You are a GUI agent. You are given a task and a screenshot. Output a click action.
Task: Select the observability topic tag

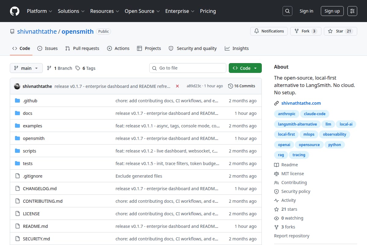point(335,134)
